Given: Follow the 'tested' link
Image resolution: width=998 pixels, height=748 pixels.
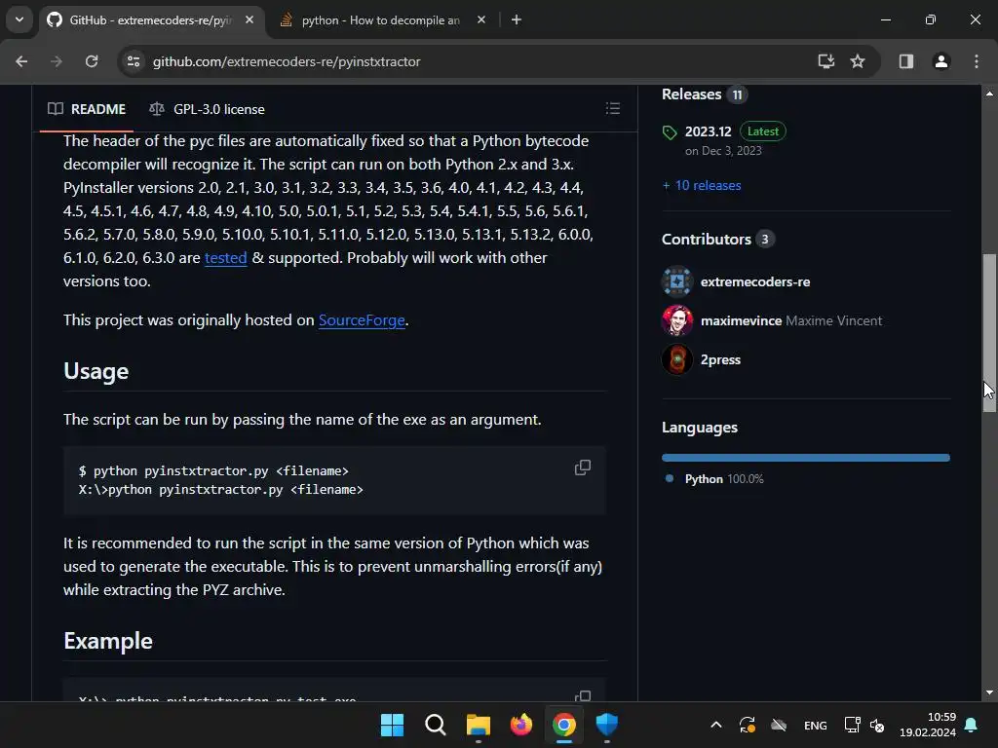Looking at the screenshot, I should (x=225, y=257).
